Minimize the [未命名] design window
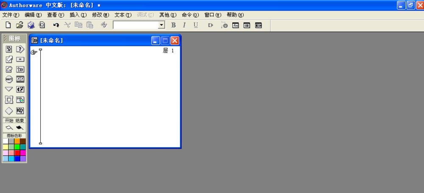 tap(156, 41)
